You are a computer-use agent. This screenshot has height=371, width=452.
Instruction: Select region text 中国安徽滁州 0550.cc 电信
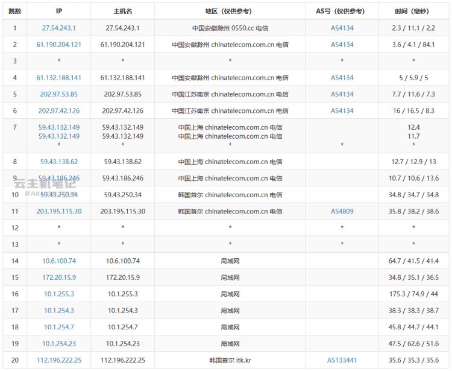pyautogui.click(x=230, y=28)
